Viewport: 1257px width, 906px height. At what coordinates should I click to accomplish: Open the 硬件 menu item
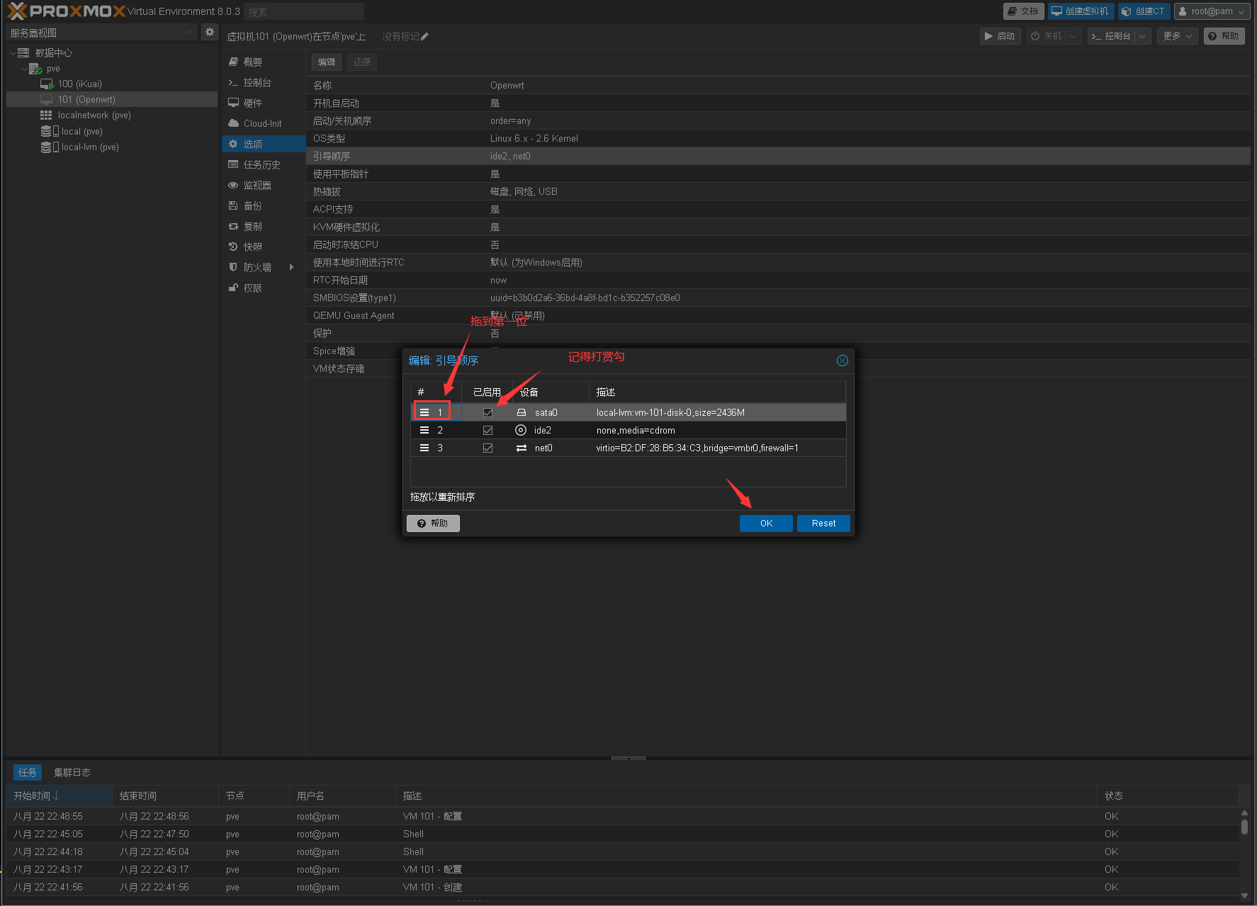[253, 103]
